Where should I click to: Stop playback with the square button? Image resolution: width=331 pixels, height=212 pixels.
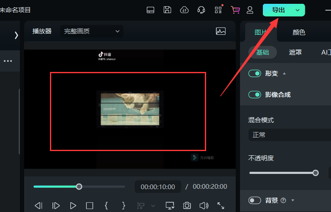[x=89, y=206]
